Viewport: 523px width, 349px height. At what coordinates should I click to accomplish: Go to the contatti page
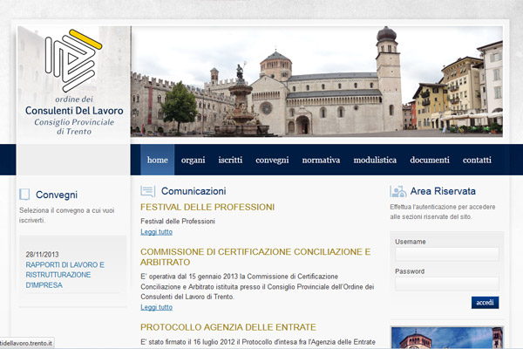(x=477, y=161)
